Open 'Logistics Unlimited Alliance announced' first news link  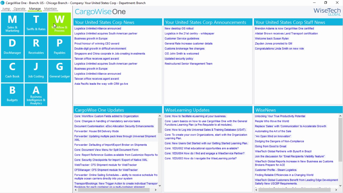98,28
